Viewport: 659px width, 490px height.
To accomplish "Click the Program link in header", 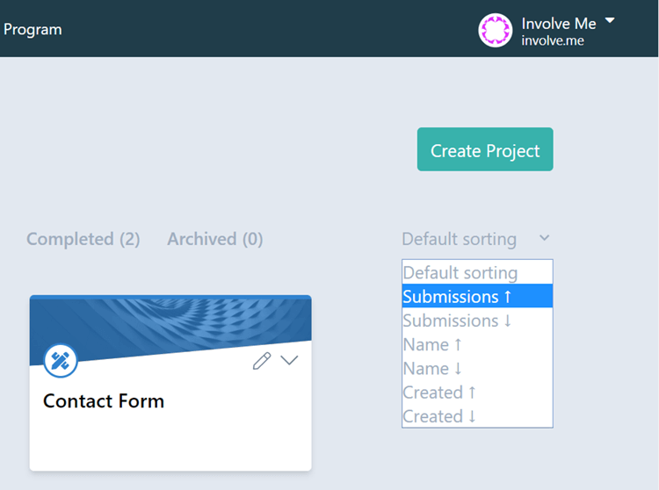I will (x=33, y=30).
